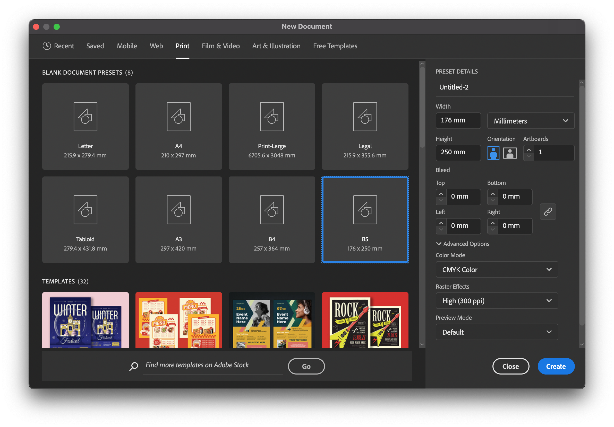
Task: Click the magnifier search icon for Adobe Stock
Action: pyautogui.click(x=134, y=366)
